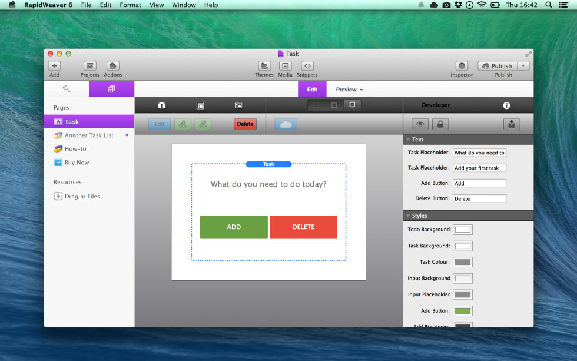Open the Window menu

[184, 5]
